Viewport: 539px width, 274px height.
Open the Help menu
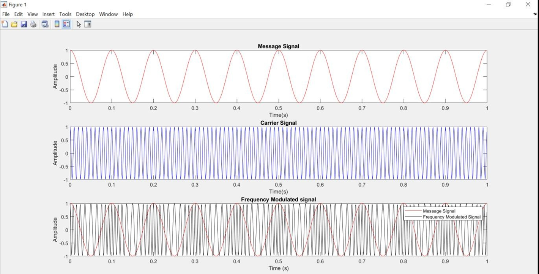(x=128, y=14)
